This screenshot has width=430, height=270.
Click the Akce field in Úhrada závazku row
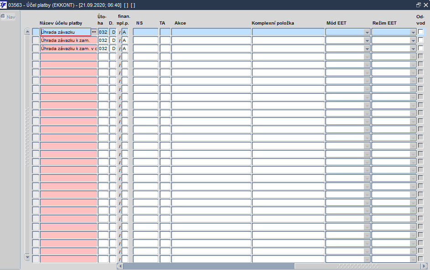pyautogui.click(x=211, y=32)
